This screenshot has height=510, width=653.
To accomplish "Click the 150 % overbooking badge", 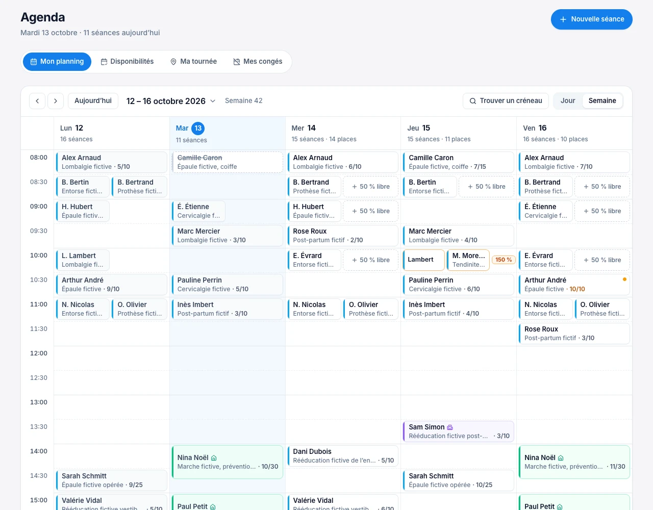I will tap(504, 260).
